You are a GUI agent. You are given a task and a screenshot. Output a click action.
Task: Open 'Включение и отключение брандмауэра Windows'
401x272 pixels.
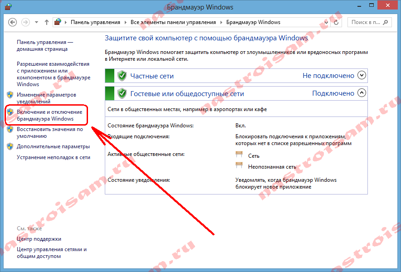[x=49, y=115]
